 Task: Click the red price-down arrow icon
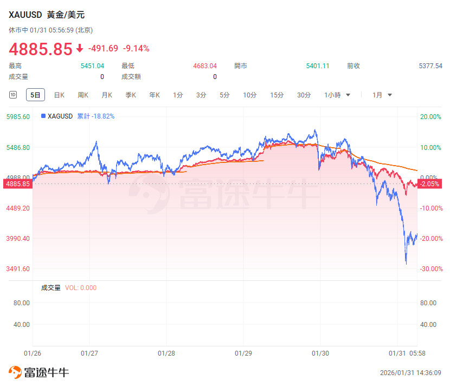(x=80, y=48)
